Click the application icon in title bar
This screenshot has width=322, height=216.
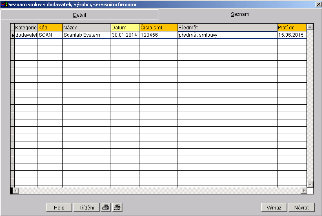point(4,4)
